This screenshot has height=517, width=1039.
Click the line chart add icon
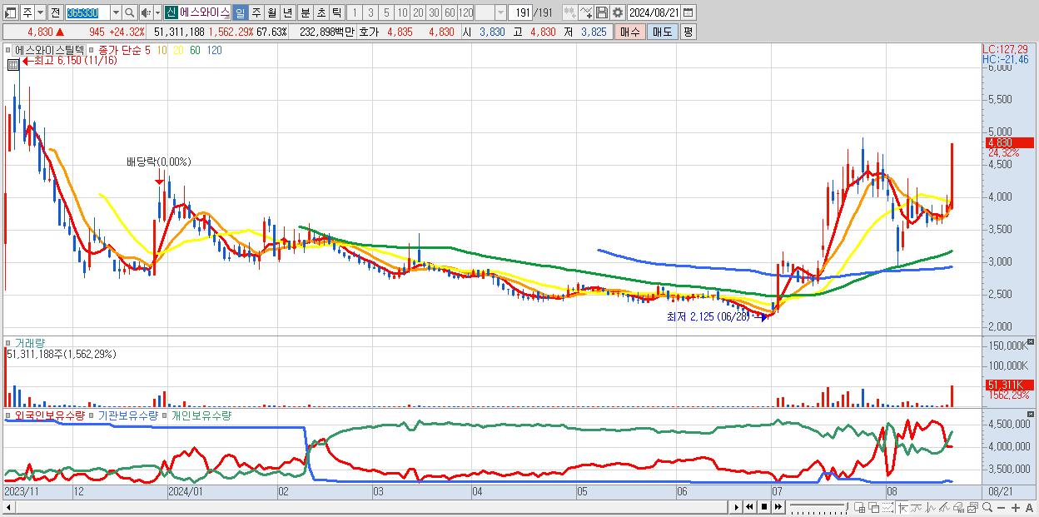[x=586, y=12]
